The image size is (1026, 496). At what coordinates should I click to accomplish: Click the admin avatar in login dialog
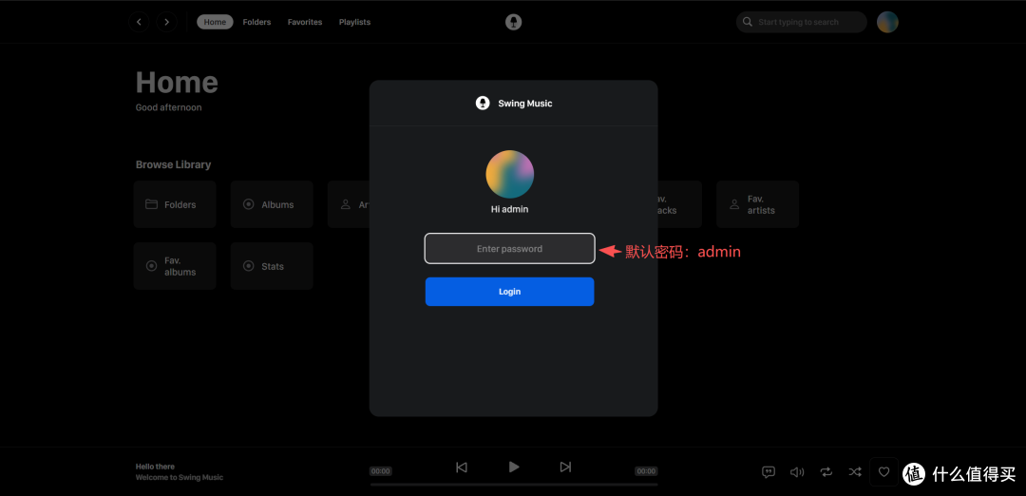tap(510, 174)
